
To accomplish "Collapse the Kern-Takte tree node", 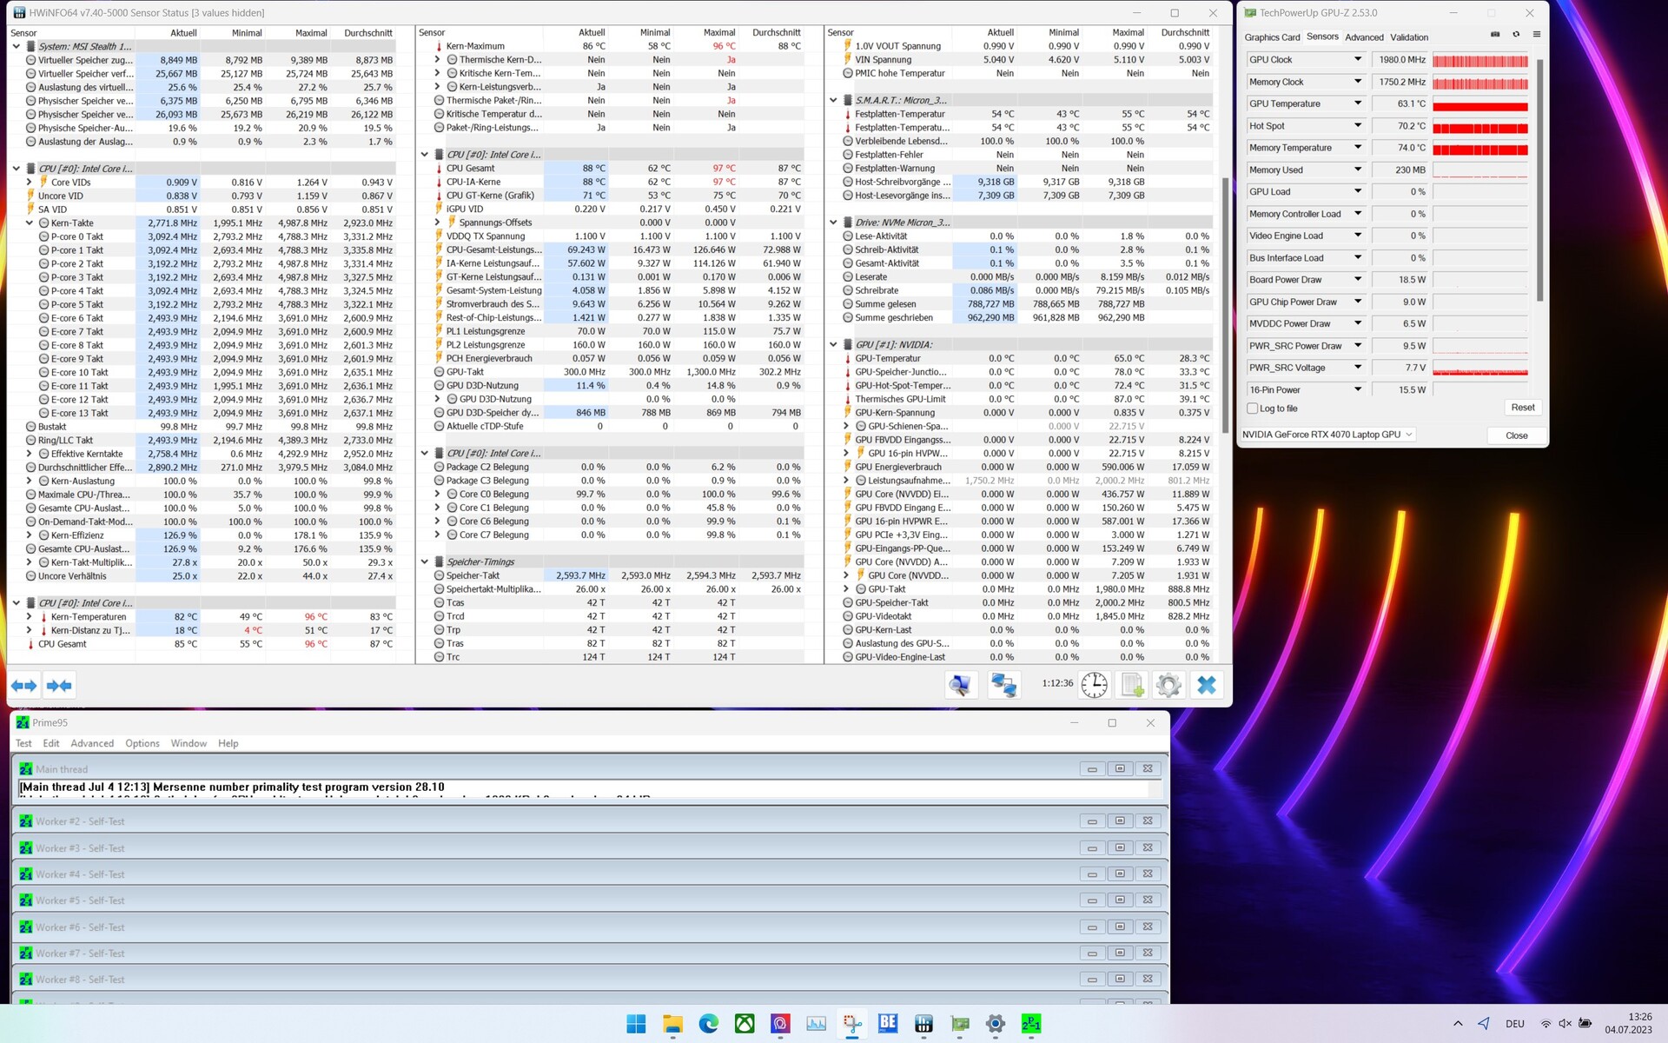I will [30, 223].
